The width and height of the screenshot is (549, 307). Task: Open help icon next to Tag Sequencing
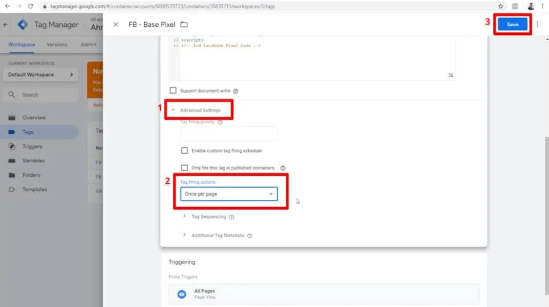[x=232, y=217]
